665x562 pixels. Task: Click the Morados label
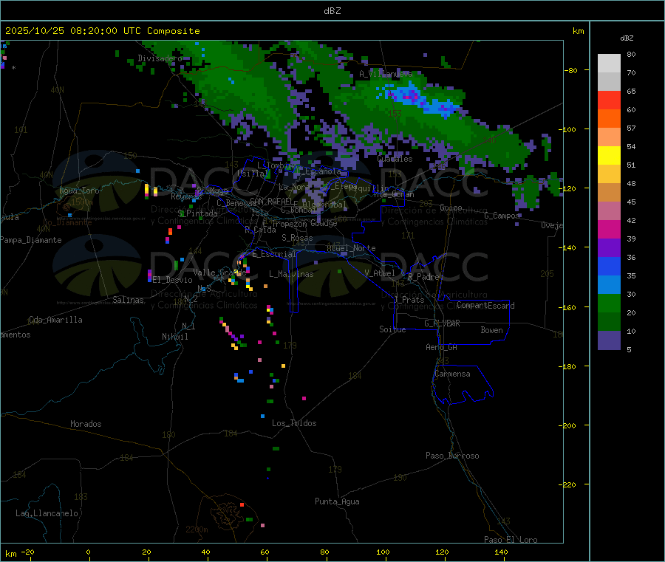coord(86,424)
